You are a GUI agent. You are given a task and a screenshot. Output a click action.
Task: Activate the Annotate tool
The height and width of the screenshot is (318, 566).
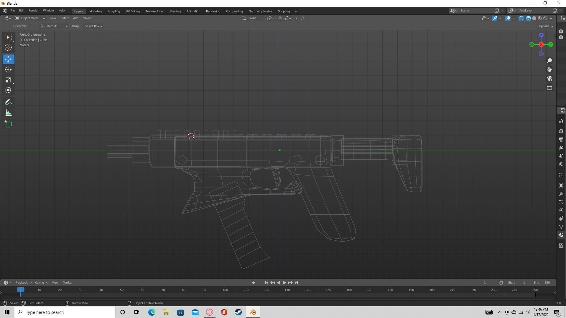tap(8, 102)
